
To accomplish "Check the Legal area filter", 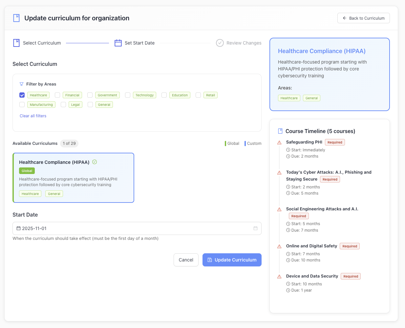I will (63, 105).
